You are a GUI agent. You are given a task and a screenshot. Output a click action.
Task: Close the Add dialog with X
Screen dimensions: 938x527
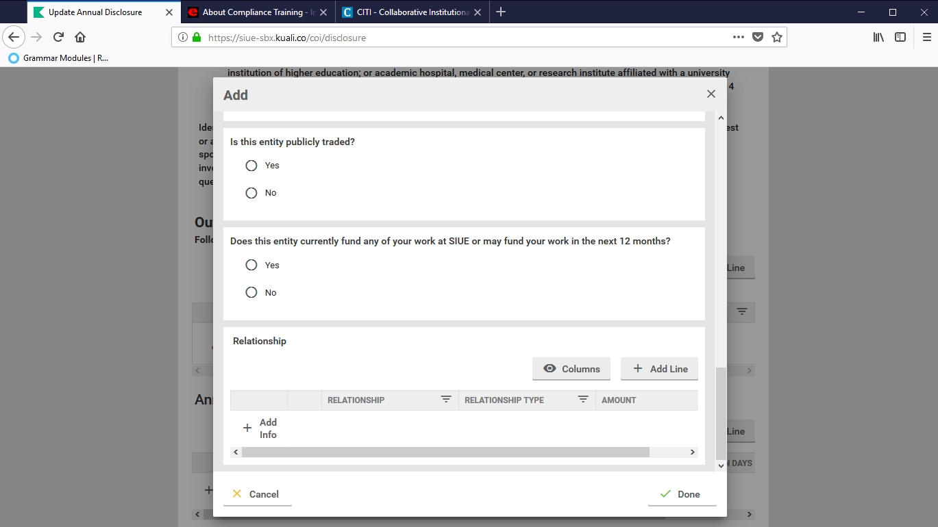(x=711, y=94)
